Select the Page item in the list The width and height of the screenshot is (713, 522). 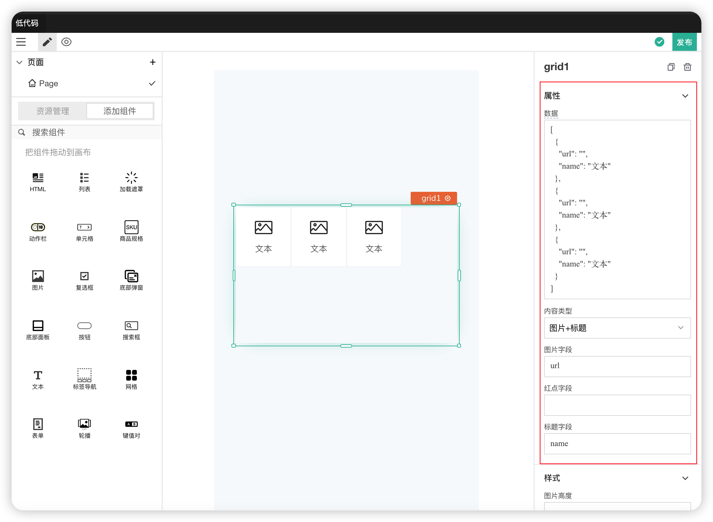48,83
